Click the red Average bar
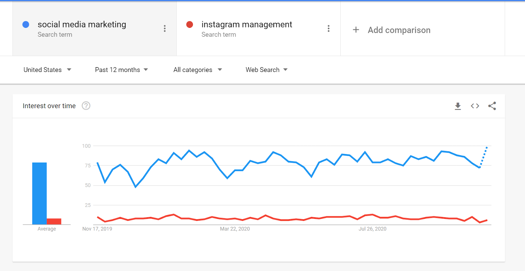Image resolution: width=525 pixels, height=271 pixels. (x=54, y=221)
